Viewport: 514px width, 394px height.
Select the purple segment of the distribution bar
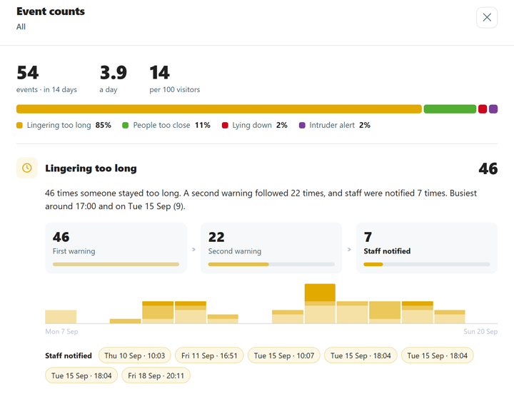[493, 109]
